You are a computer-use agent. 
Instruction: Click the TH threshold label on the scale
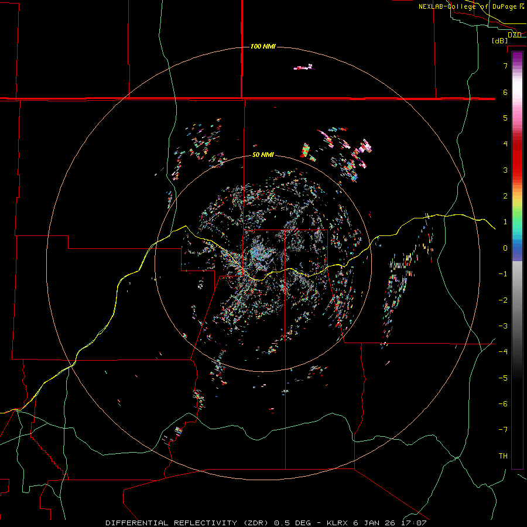pyautogui.click(x=503, y=456)
